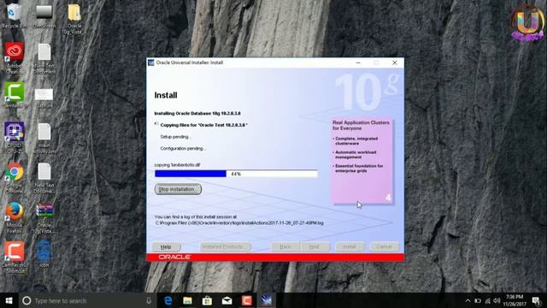Screen dimensions: 547x308
Task: Open the blue 'icon' desktop file
Action: [x=44, y=254]
